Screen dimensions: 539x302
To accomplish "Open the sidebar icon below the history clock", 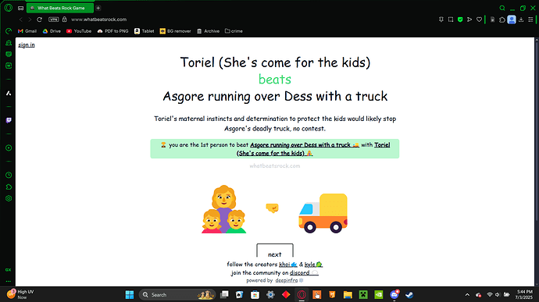I will coord(9,187).
